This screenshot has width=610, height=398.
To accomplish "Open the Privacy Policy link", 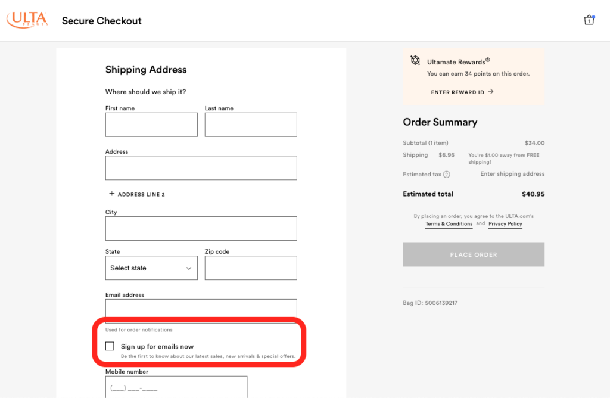I will point(505,224).
